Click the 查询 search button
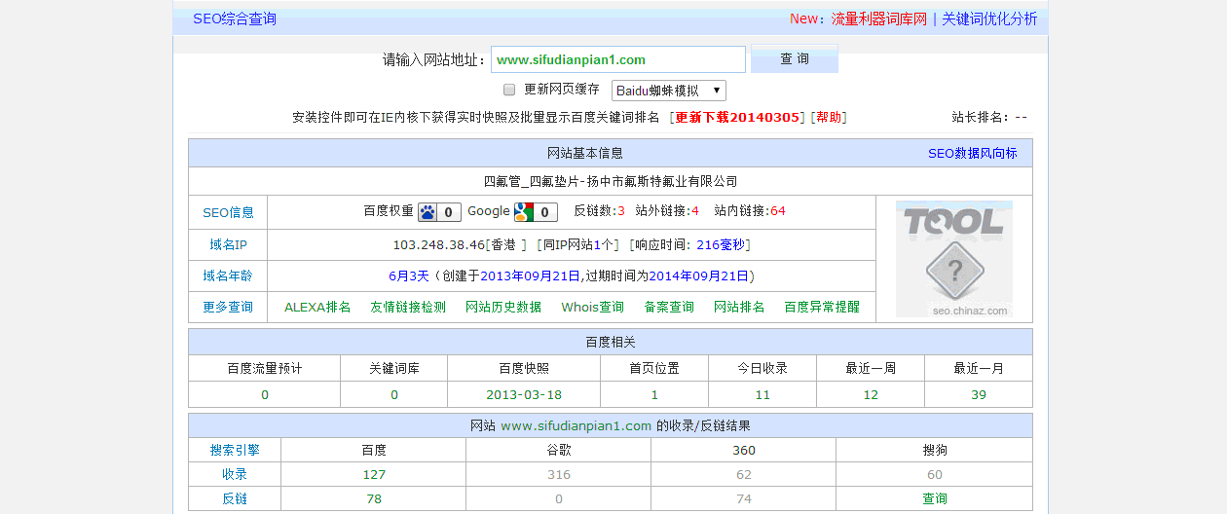This screenshot has width=1227, height=514. point(795,58)
